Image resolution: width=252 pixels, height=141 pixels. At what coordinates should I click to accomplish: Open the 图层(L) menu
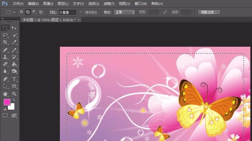tap(63, 4)
